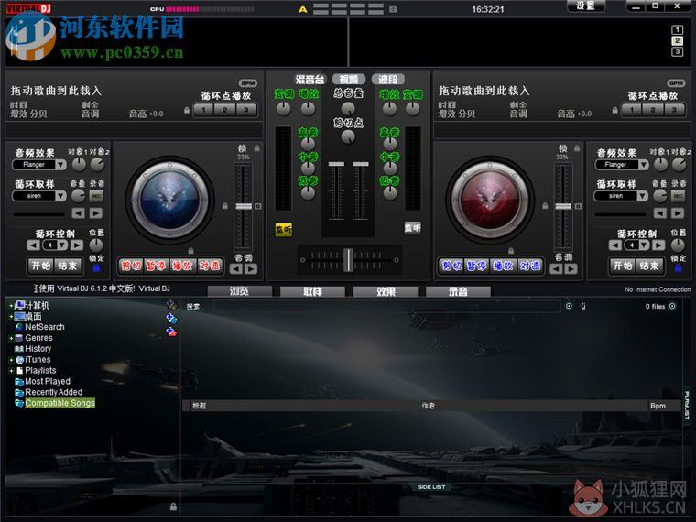Click the search input field
Screen dimensions: 696x522
[x=386, y=306]
